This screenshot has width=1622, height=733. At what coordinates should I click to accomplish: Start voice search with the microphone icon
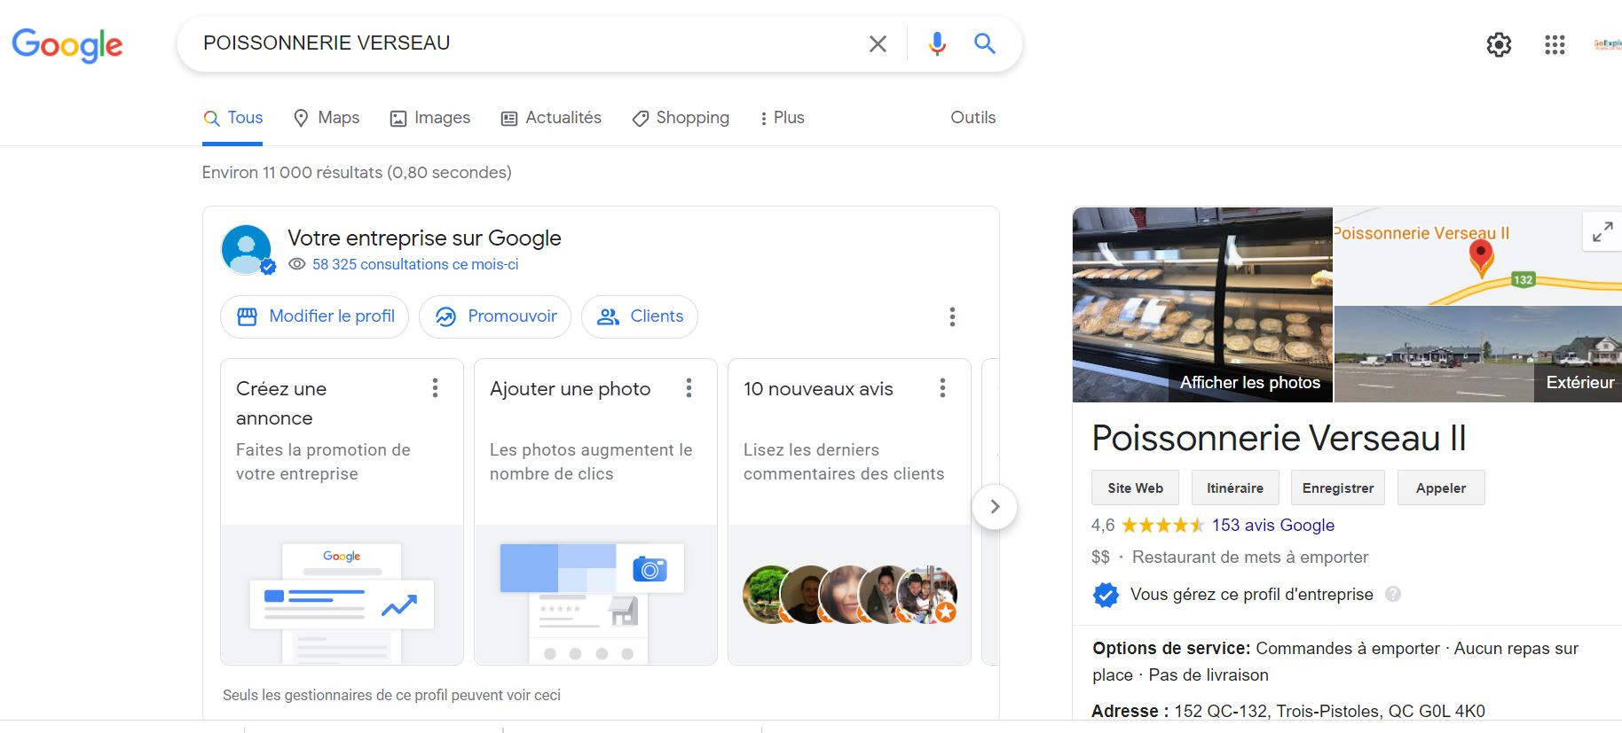[937, 43]
